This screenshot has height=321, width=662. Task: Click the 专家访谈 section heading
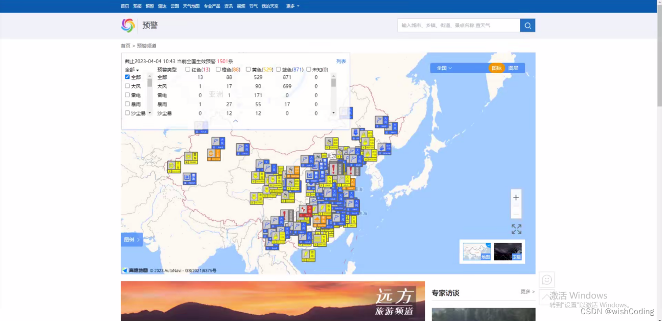pos(446,293)
